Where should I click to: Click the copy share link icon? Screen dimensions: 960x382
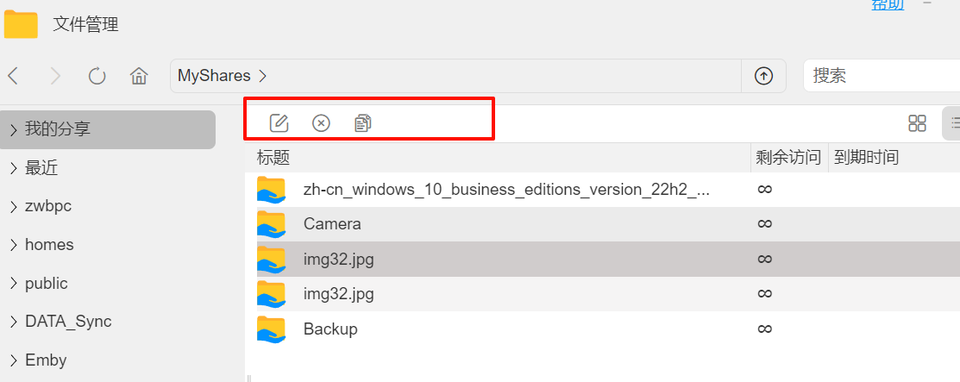coord(363,123)
